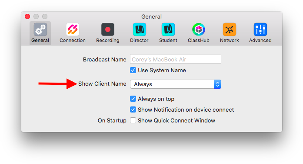
Task: Uncheck Use System Name
Action: click(133, 70)
